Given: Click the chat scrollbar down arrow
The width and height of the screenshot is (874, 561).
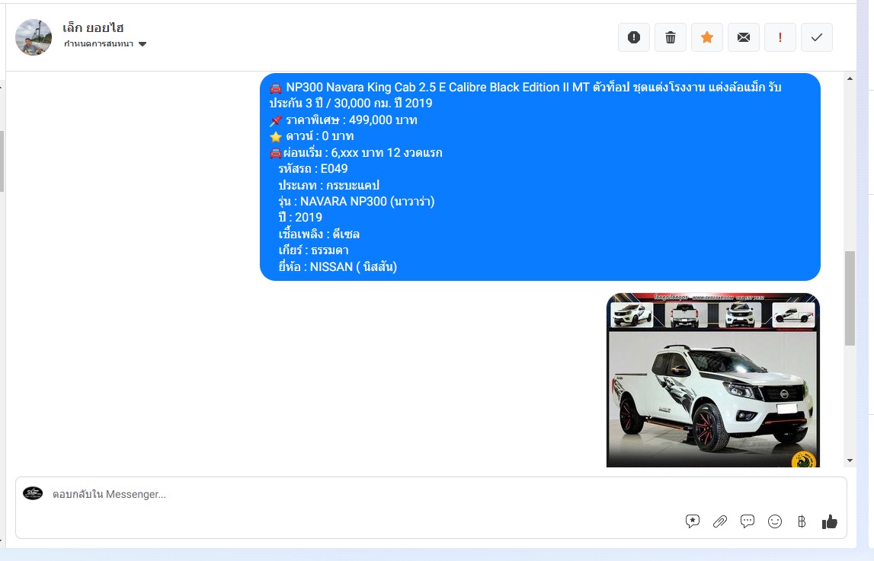Looking at the screenshot, I should 850,461.
